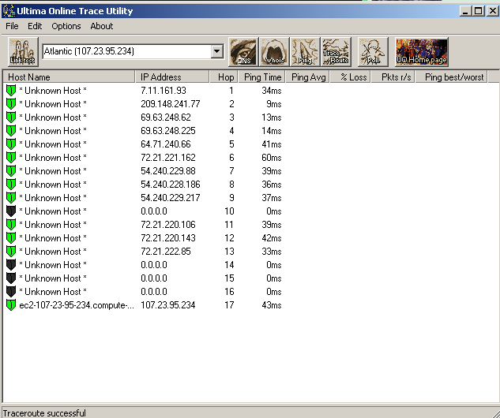Image resolution: width=500 pixels, height=418 pixels.
Task: Launch the Trace Route tool
Action: point(336,52)
